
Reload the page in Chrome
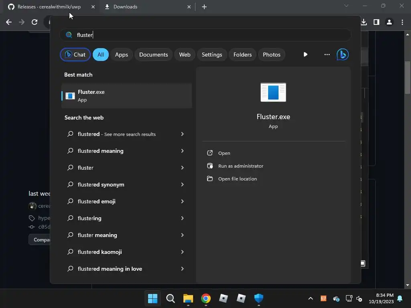[x=35, y=22]
